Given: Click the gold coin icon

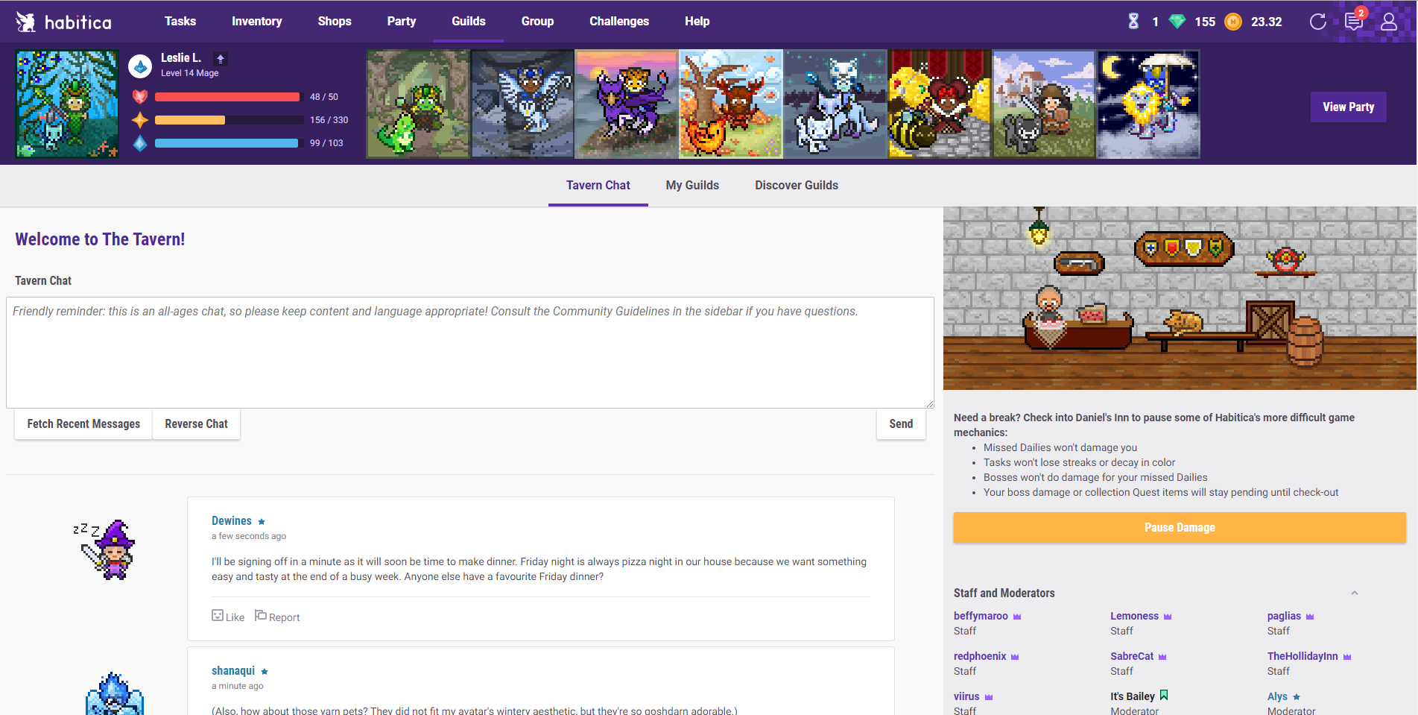Looking at the screenshot, I should pos(1233,22).
